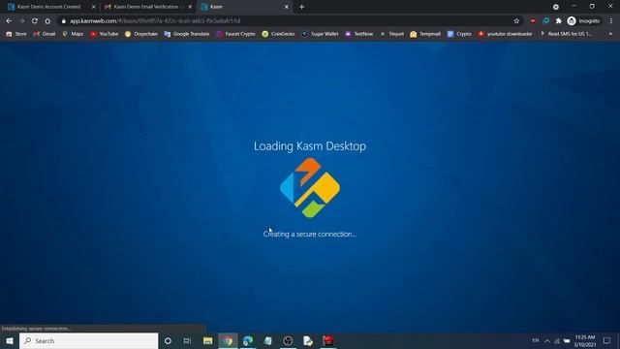Viewport: 620px width, 349px height.
Task: Open Cortana from the taskbar
Action: coord(168,340)
